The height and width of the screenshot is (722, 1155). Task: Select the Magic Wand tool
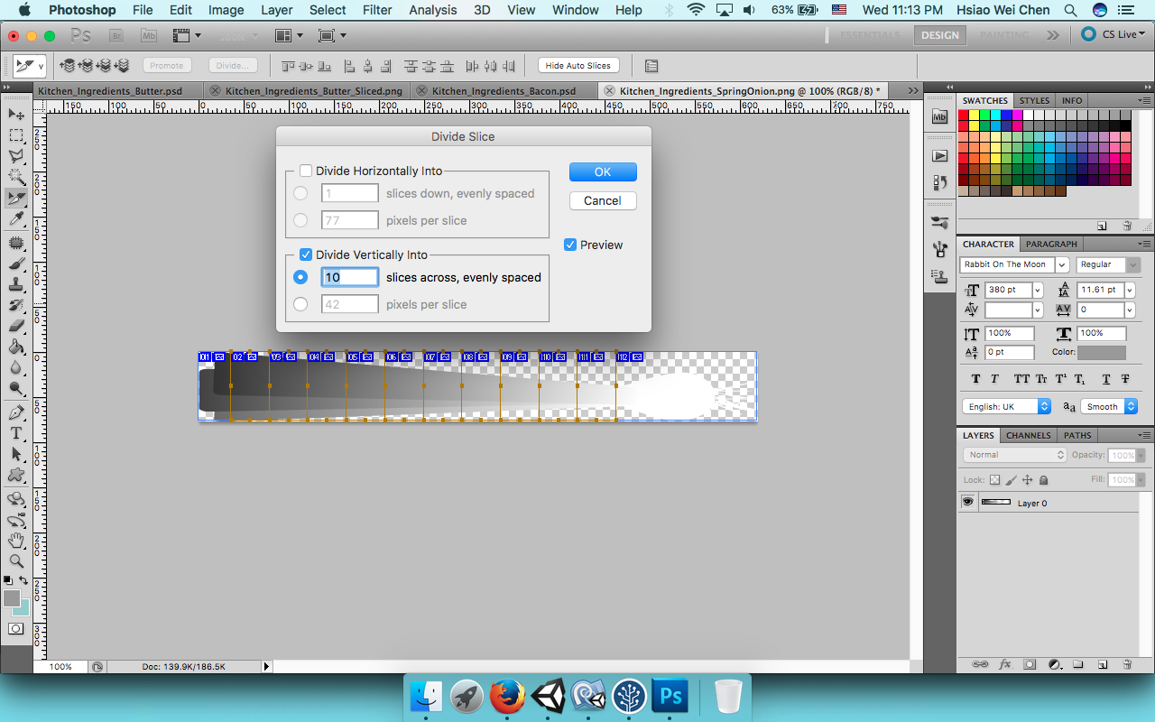pyautogui.click(x=16, y=177)
